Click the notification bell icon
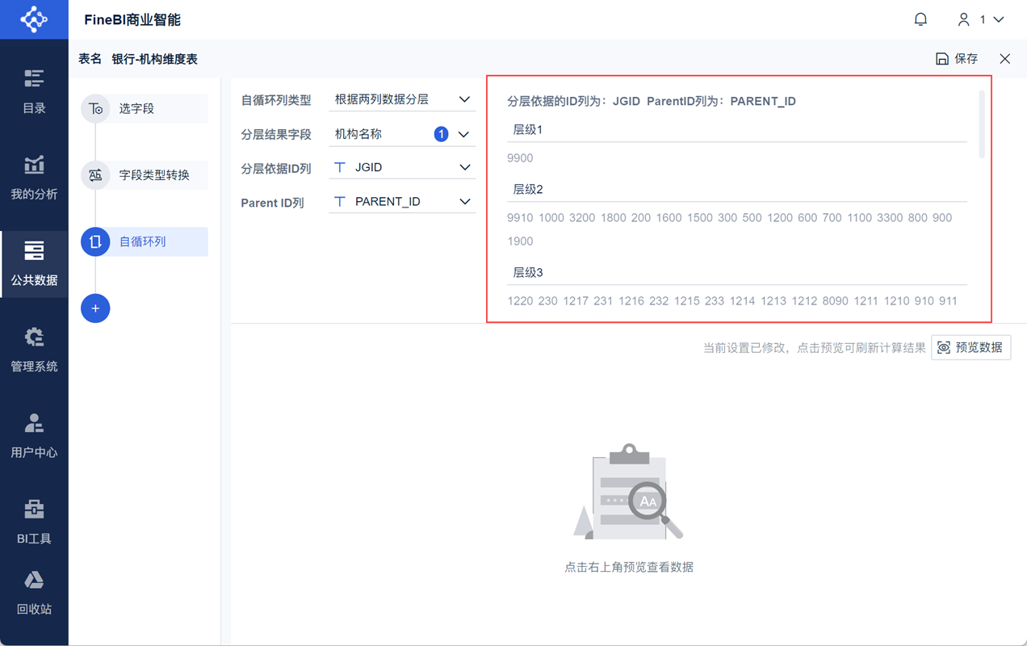The image size is (1027, 646). tap(920, 19)
